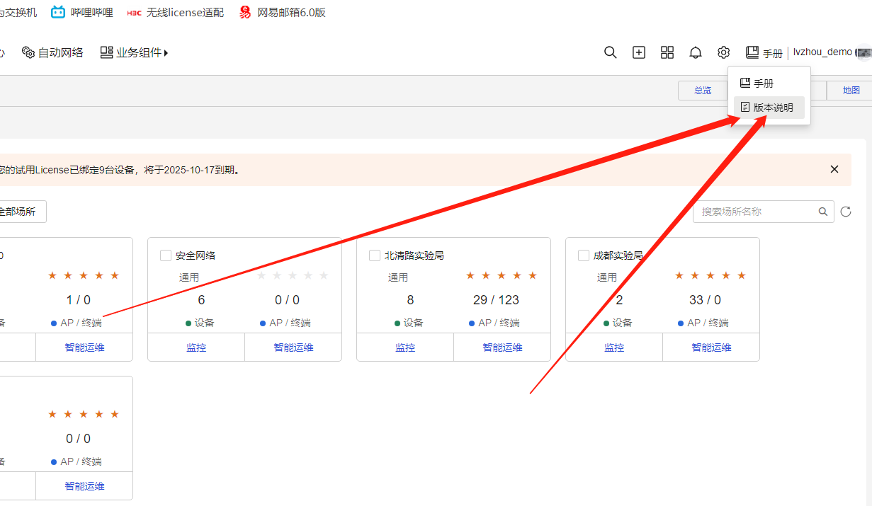Viewport: 872px width, 506px height.
Task: Click the star rating on 北清路实验局 card
Action: (x=502, y=275)
